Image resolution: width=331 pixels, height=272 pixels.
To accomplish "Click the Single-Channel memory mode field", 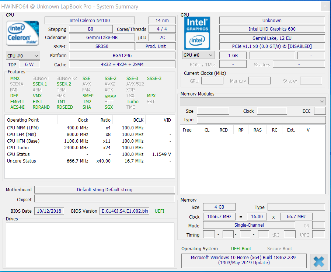I will 249,226.
